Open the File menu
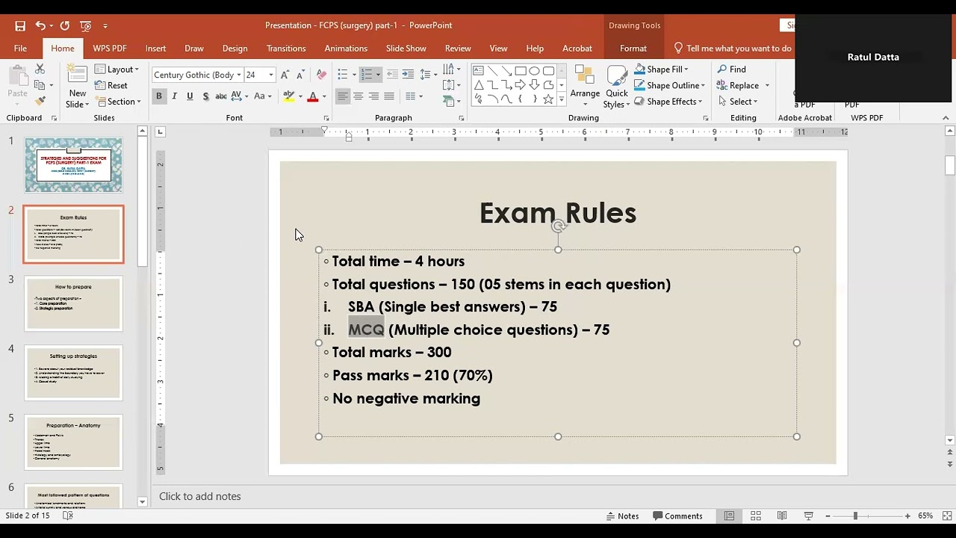The height and width of the screenshot is (538, 956). click(x=20, y=48)
